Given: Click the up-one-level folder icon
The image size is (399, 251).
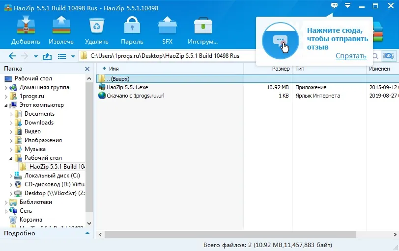Looking at the screenshot, I should point(47,56).
